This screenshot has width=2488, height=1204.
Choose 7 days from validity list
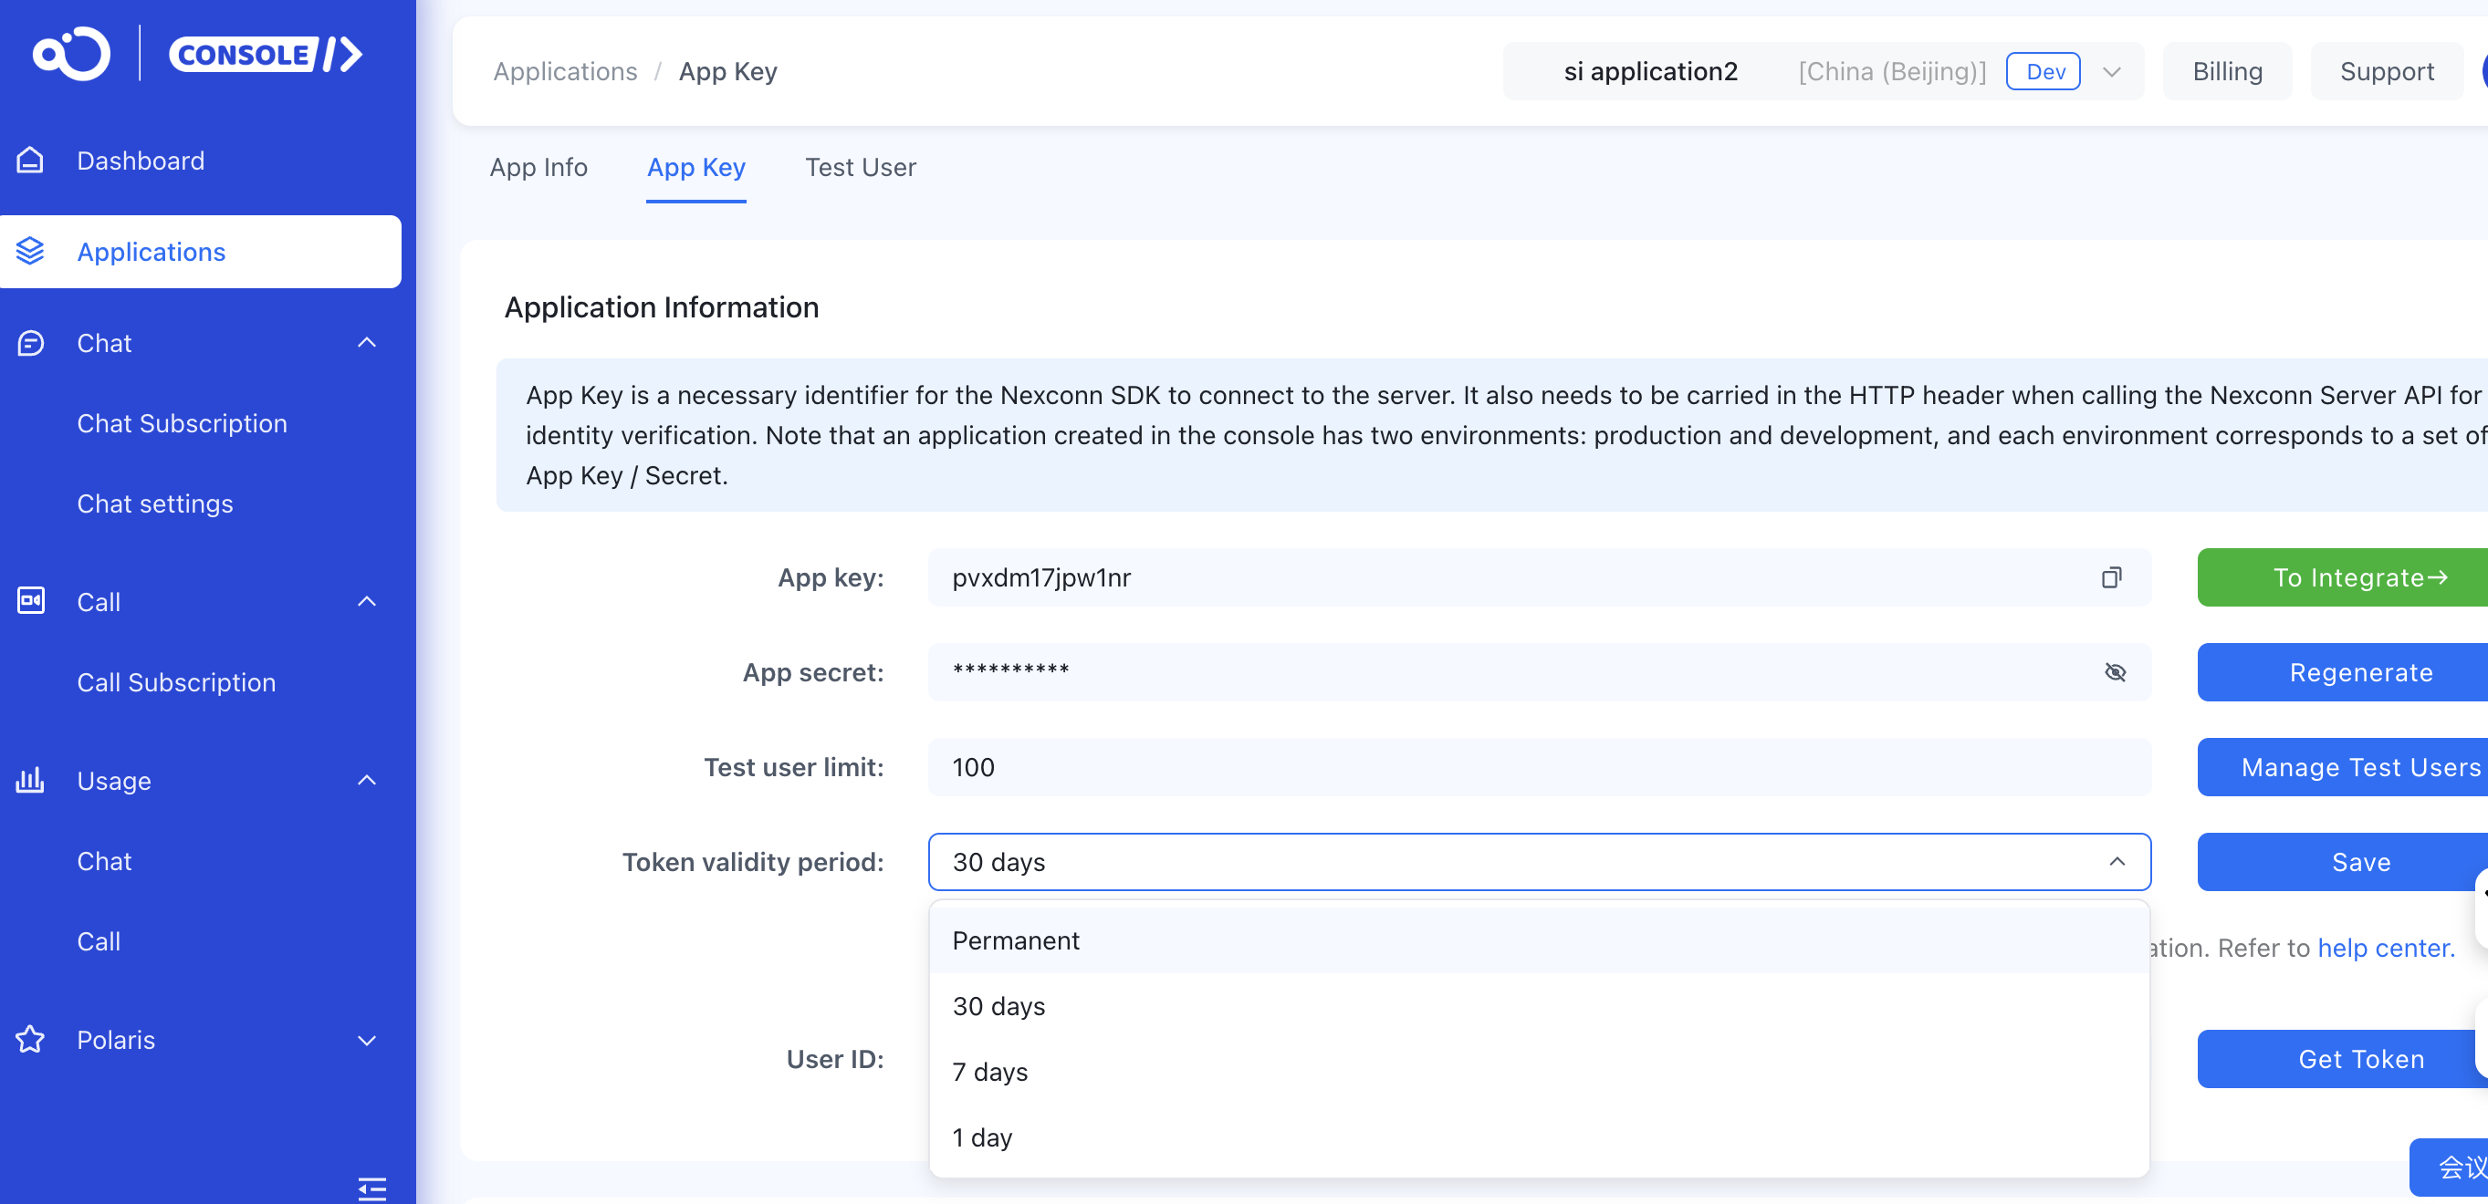tap(990, 1072)
